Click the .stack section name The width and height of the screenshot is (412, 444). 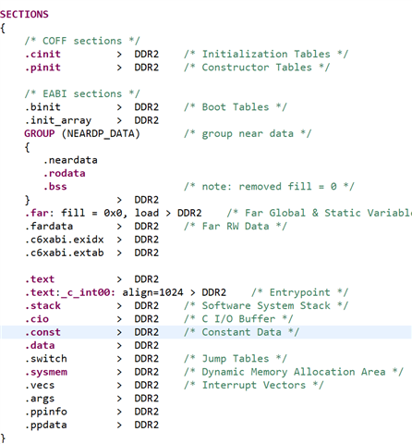click(42, 306)
